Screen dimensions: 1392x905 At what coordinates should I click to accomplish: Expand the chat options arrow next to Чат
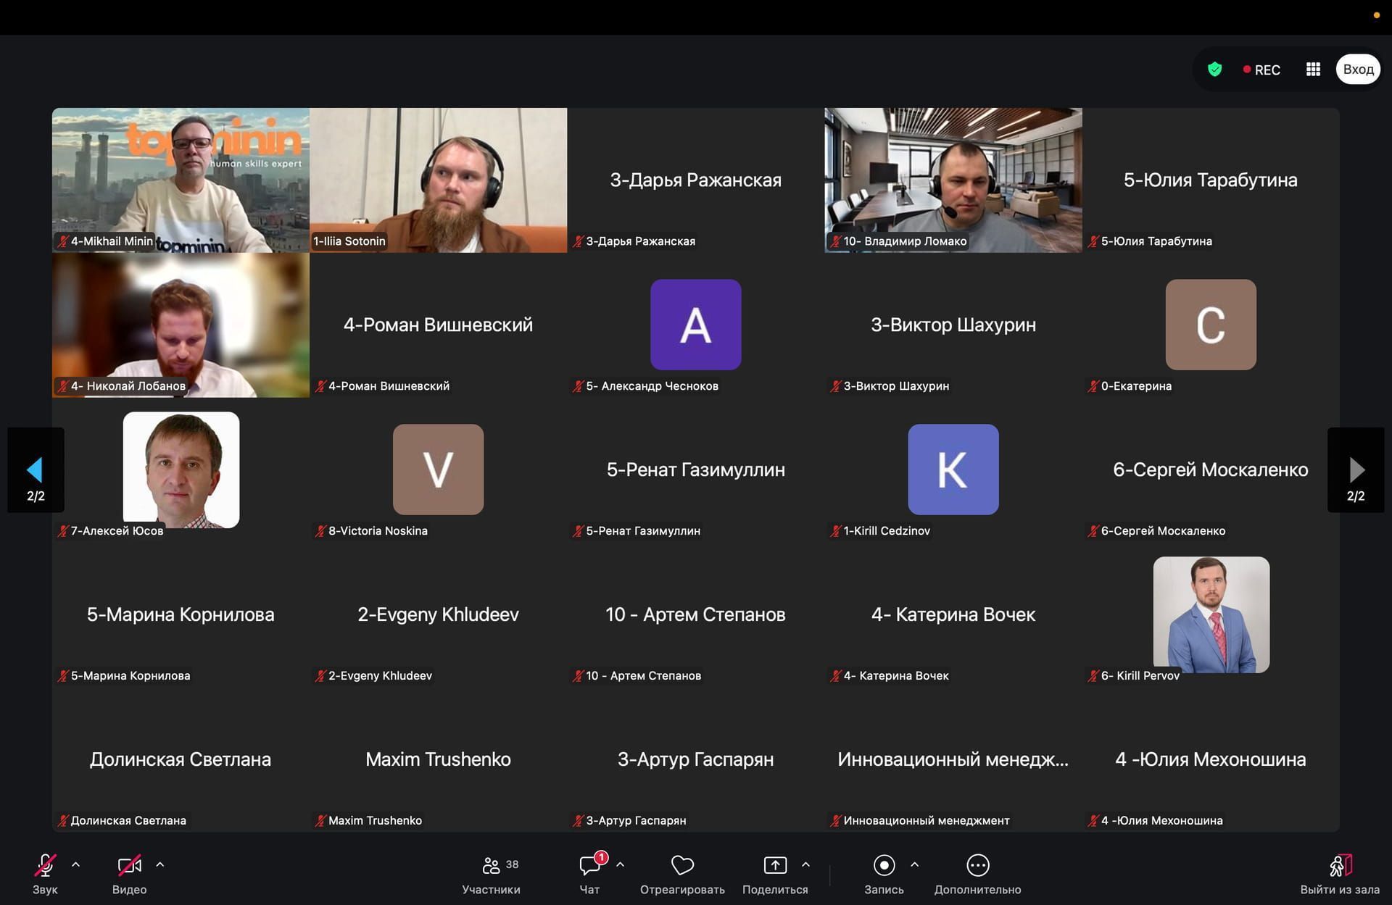pyautogui.click(x=620, y=864)
